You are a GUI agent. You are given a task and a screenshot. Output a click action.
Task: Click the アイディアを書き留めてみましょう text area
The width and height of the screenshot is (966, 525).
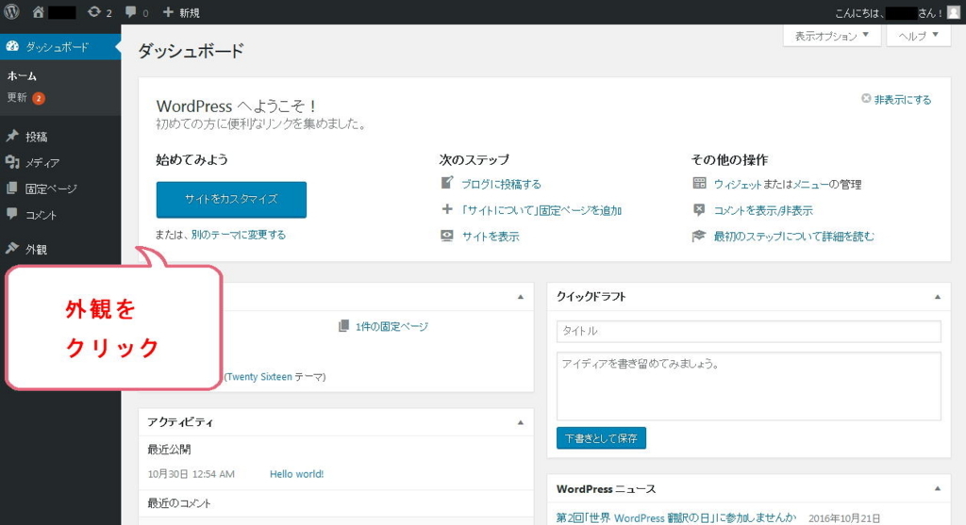click(x=748, y=386)
